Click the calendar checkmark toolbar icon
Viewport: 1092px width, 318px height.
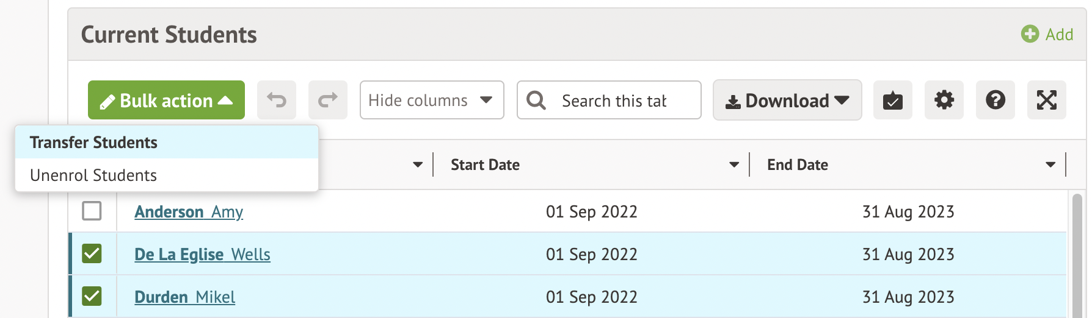(892, 100)
